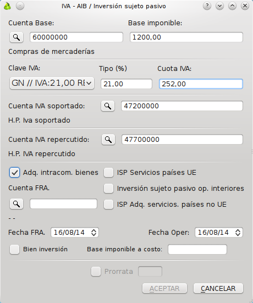Uncheck Adq. intracom. bienes checkbox
The image size is (253, 303).
tap(14, 172)
